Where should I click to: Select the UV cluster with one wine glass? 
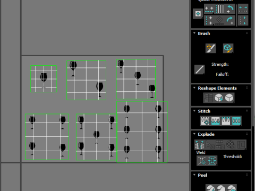tap(44, 79)
